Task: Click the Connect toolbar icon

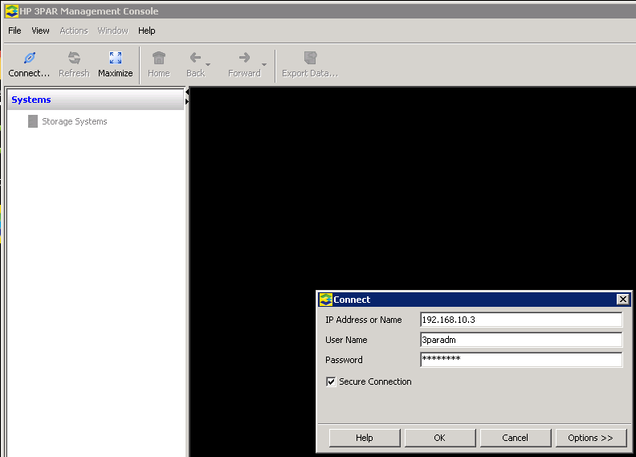Action: (x=29, y=58)
